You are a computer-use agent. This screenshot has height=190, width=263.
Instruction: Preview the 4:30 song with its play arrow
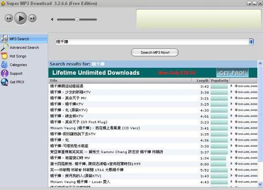[231, 110]
